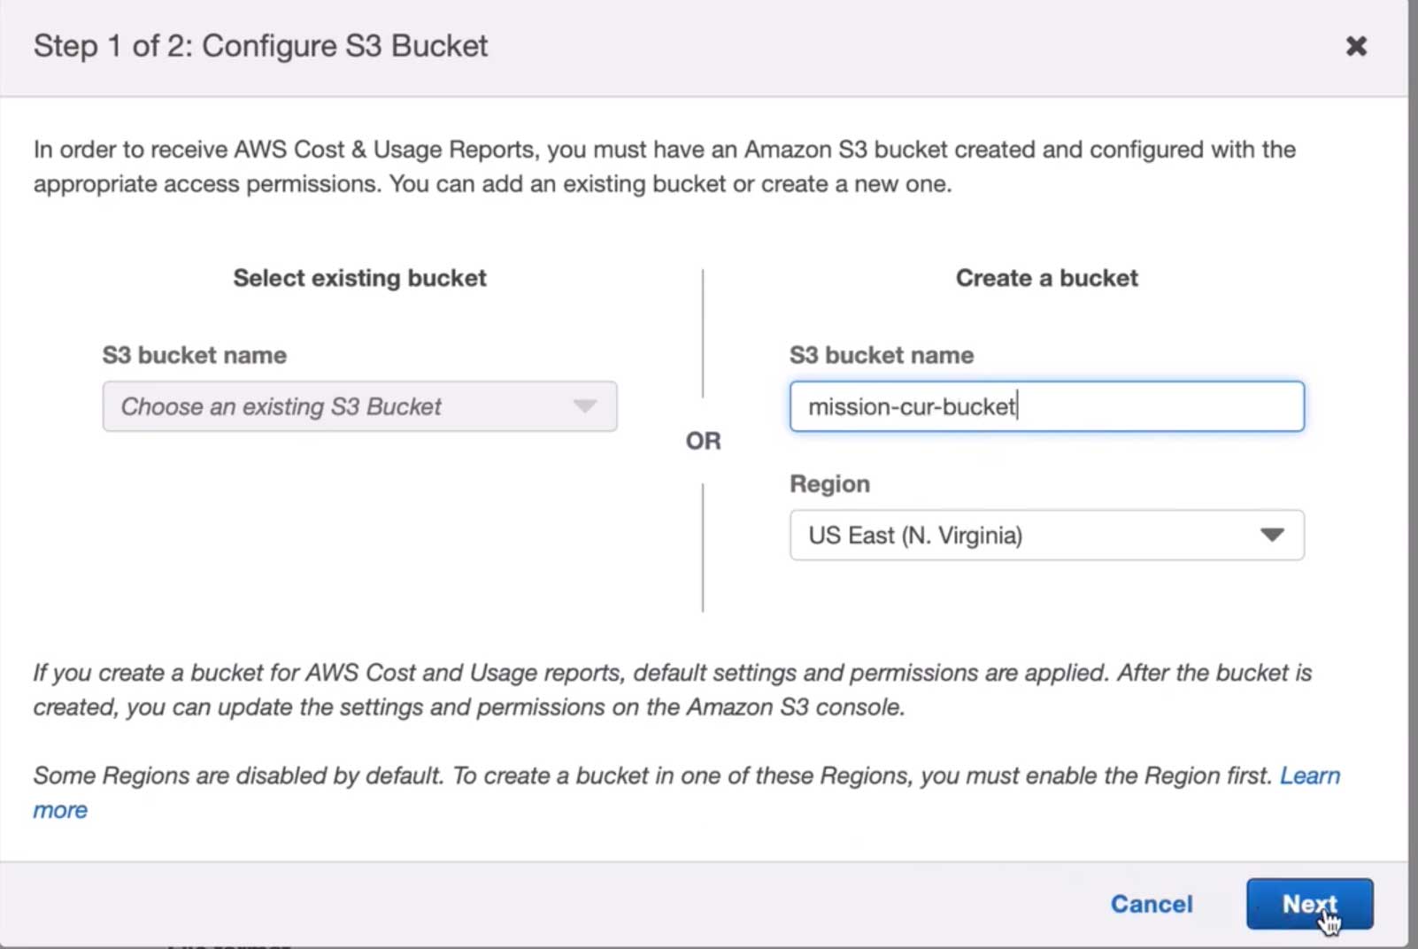Click the Region field label

pos(829,483)
